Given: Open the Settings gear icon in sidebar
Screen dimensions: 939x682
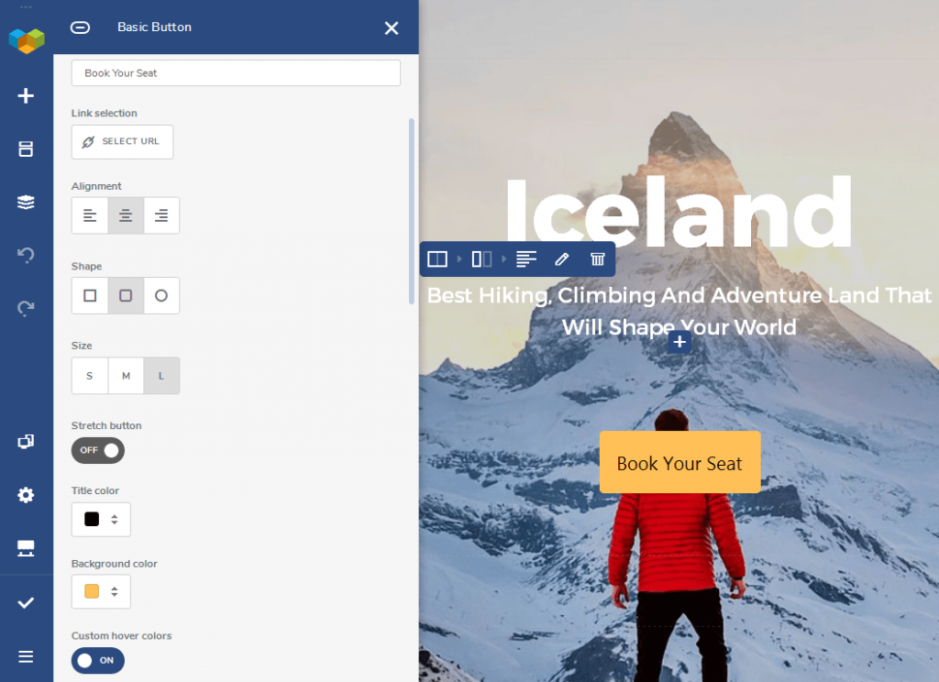Looking at the screenshot, I should click(x=26, y=495).
